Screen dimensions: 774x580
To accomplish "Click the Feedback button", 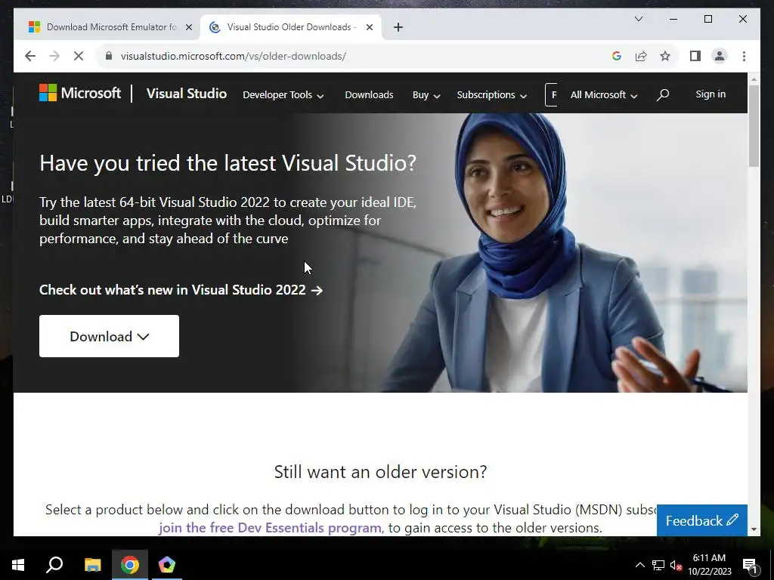I will click(702, 520).
